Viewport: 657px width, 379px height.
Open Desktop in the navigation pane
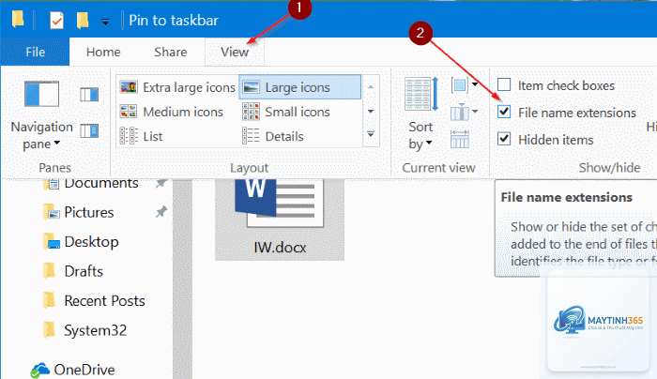click(x=91, y=242)
